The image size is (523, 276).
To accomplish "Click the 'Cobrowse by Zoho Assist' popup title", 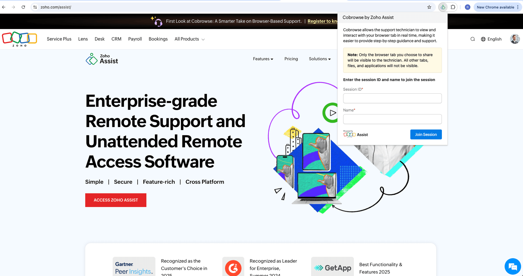I will 368,18.
